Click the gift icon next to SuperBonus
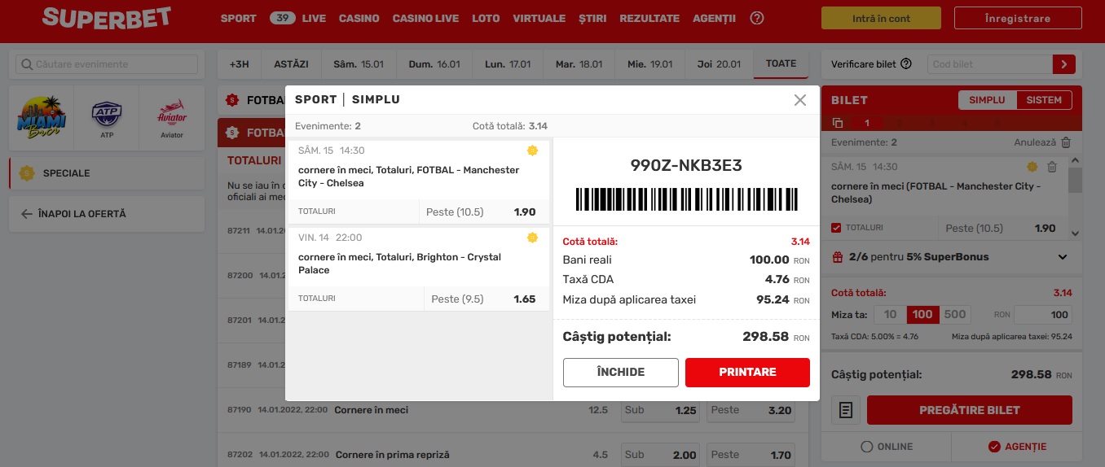 837,257
